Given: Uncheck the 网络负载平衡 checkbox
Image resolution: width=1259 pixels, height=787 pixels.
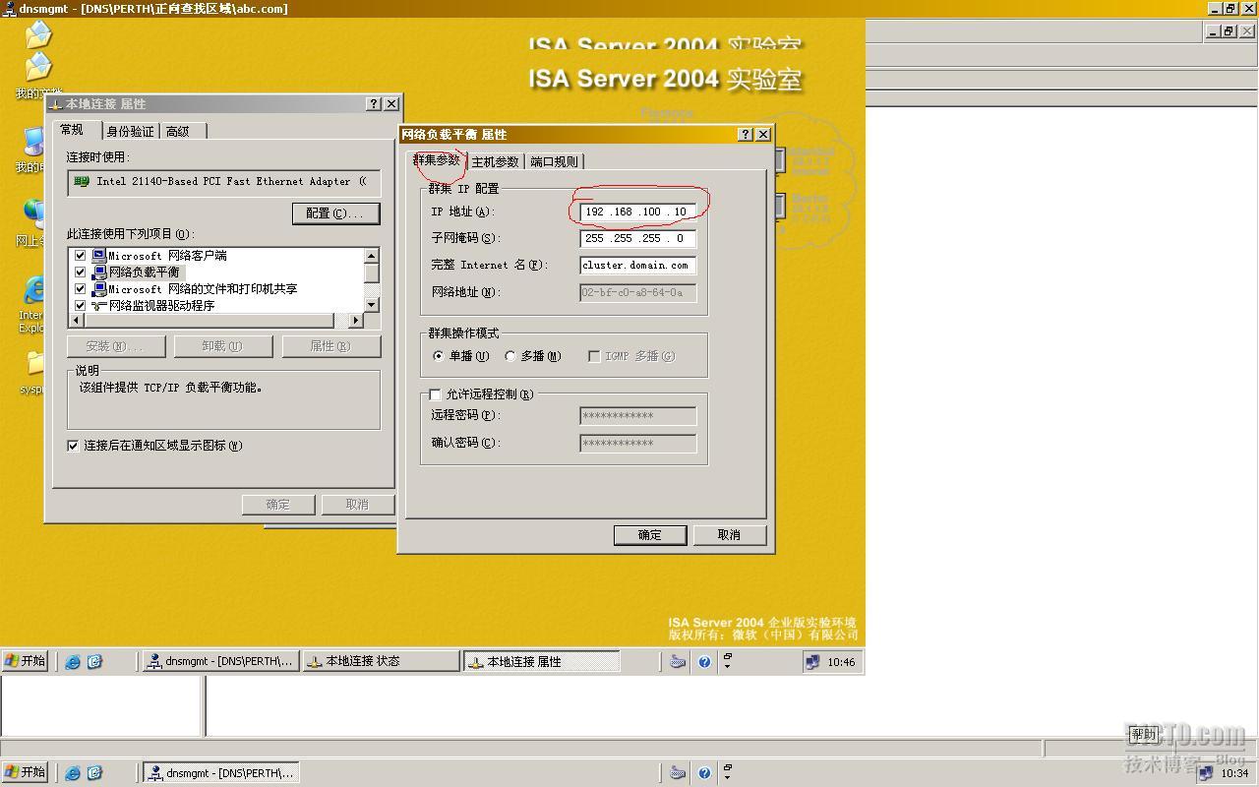Looking at the screenshot, I should tap(80, 272).
